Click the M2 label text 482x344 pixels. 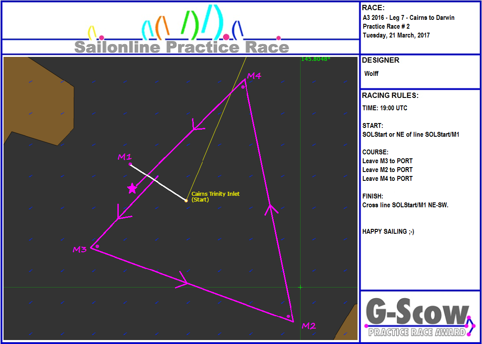click(x=309, y=326)
